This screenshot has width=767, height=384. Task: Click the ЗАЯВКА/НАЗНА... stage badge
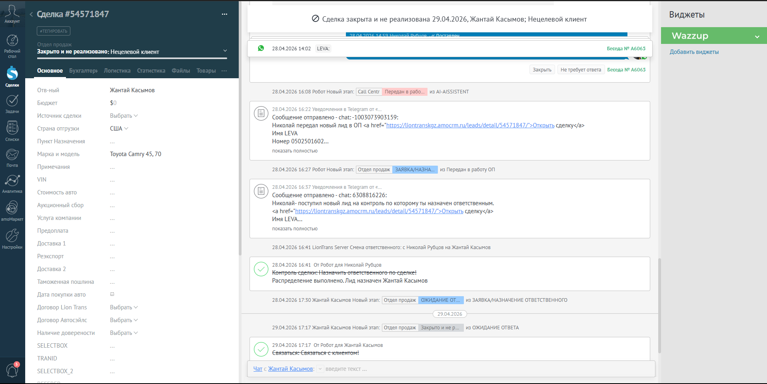[415, 170]
